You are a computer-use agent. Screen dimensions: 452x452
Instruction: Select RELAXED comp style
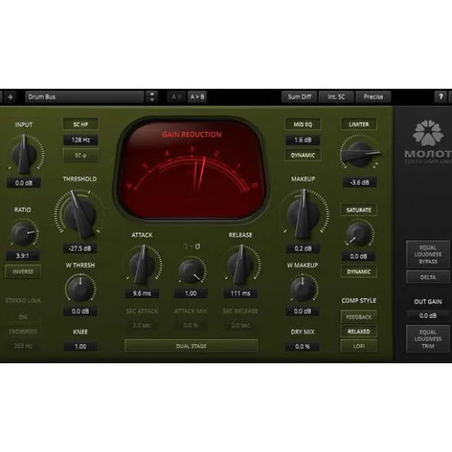(x=359, y=331)
